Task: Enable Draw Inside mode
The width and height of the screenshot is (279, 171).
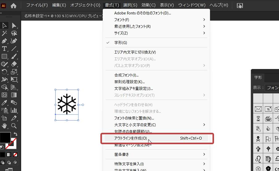Action: tap(15, 162)
